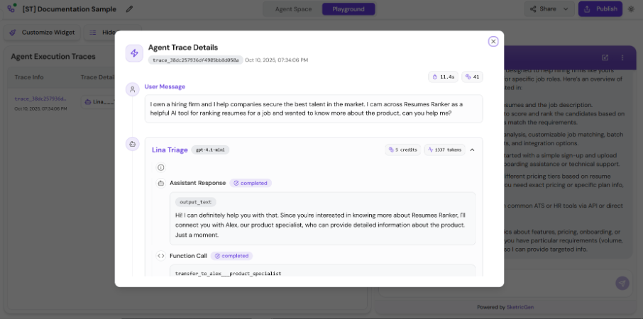Click the Customize Widget button

pos(43,33)
